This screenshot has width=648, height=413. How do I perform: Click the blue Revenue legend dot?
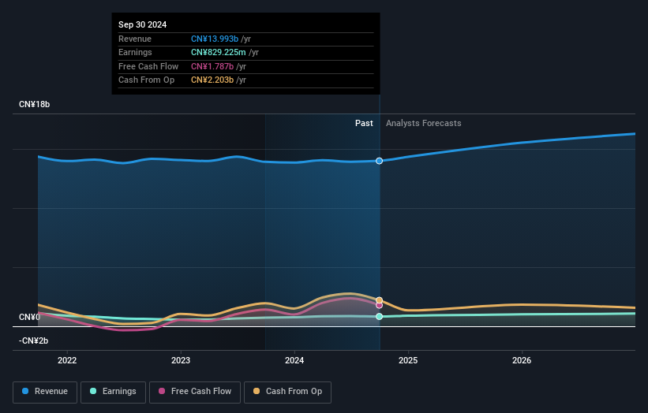(x=25, y=391)
